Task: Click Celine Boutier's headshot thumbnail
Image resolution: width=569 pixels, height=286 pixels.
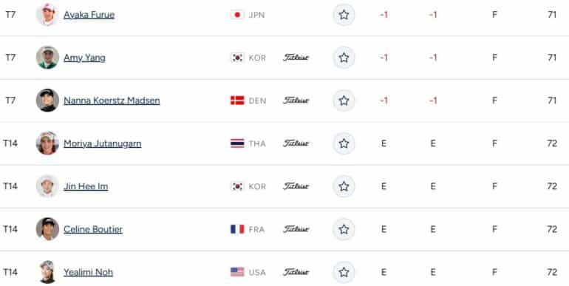Action: pos(47,229)
